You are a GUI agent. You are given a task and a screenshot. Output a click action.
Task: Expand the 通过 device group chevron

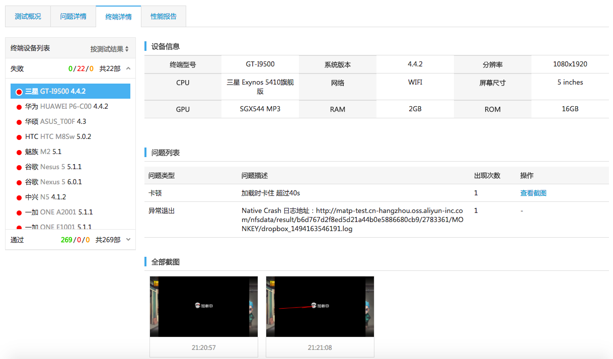coord(128,240)
